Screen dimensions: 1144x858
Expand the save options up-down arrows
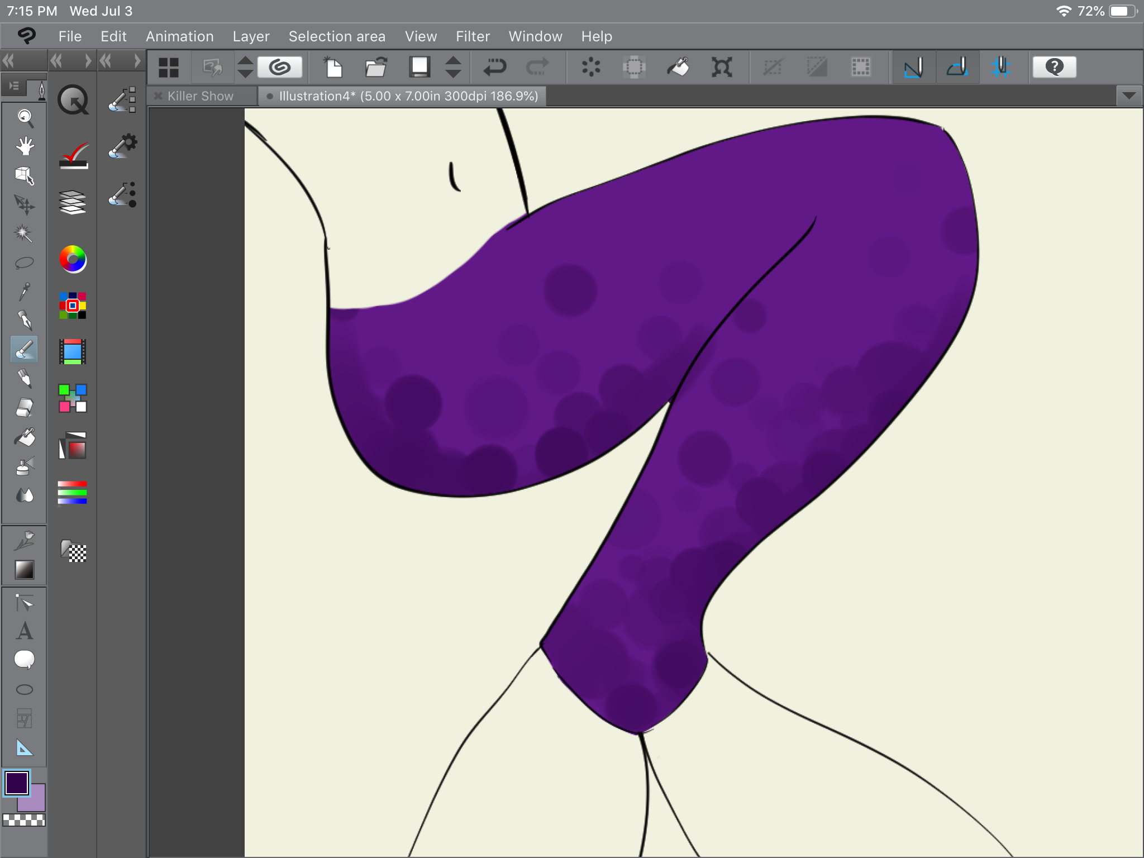[453, 68]
